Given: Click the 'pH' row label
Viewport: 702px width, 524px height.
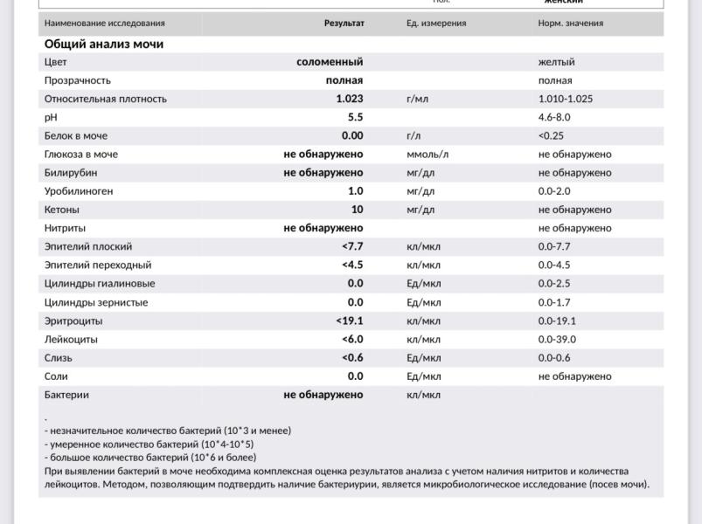Looking at the screenshot, I should (x=51, y=118).
